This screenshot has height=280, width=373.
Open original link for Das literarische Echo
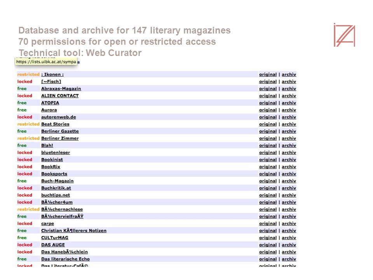tap(268, 259)
